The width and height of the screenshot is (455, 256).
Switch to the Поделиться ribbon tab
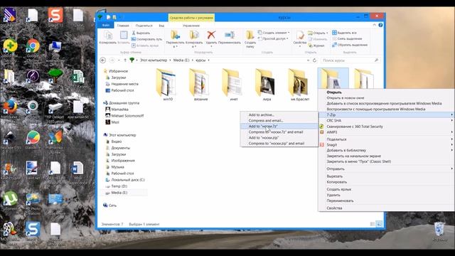click(144, 26)
